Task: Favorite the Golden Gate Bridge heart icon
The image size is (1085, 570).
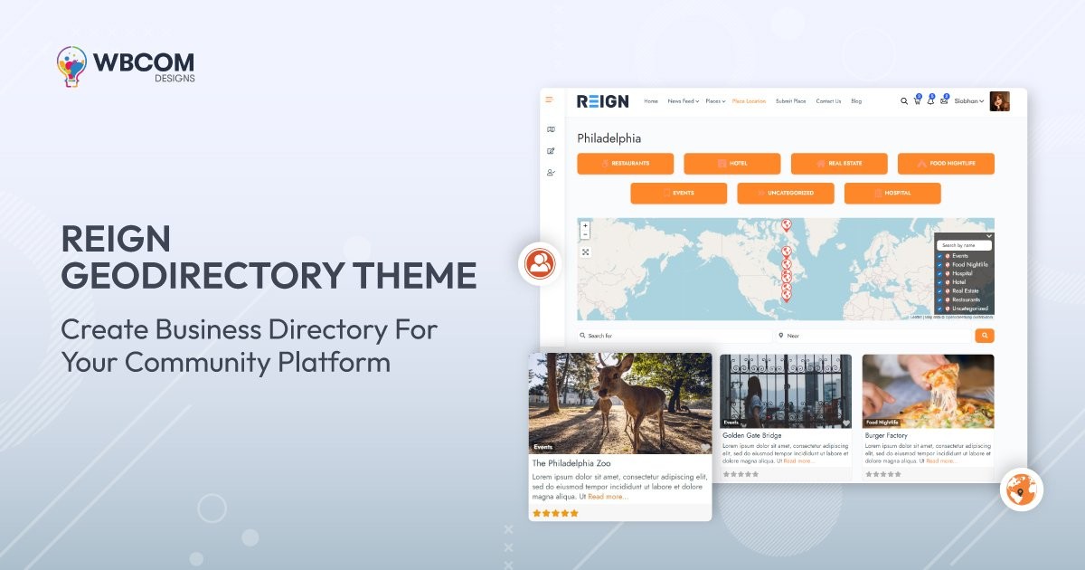Action: (846, 423)
